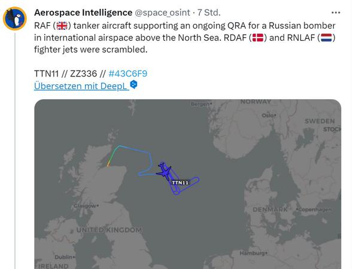Click the Aerospace Intelligence display name
This screenshot has width=359, height=269.
pos(83,13)
